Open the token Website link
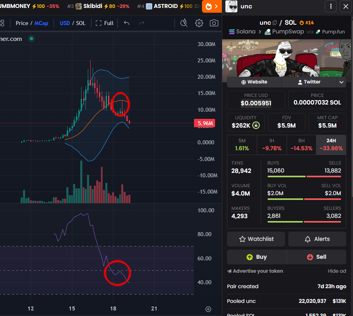353x316 pixels. pyautogui.click(x=254, y=82)
